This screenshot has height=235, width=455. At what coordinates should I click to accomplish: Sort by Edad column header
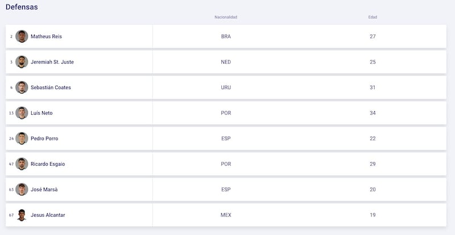[x=373, y=17]
